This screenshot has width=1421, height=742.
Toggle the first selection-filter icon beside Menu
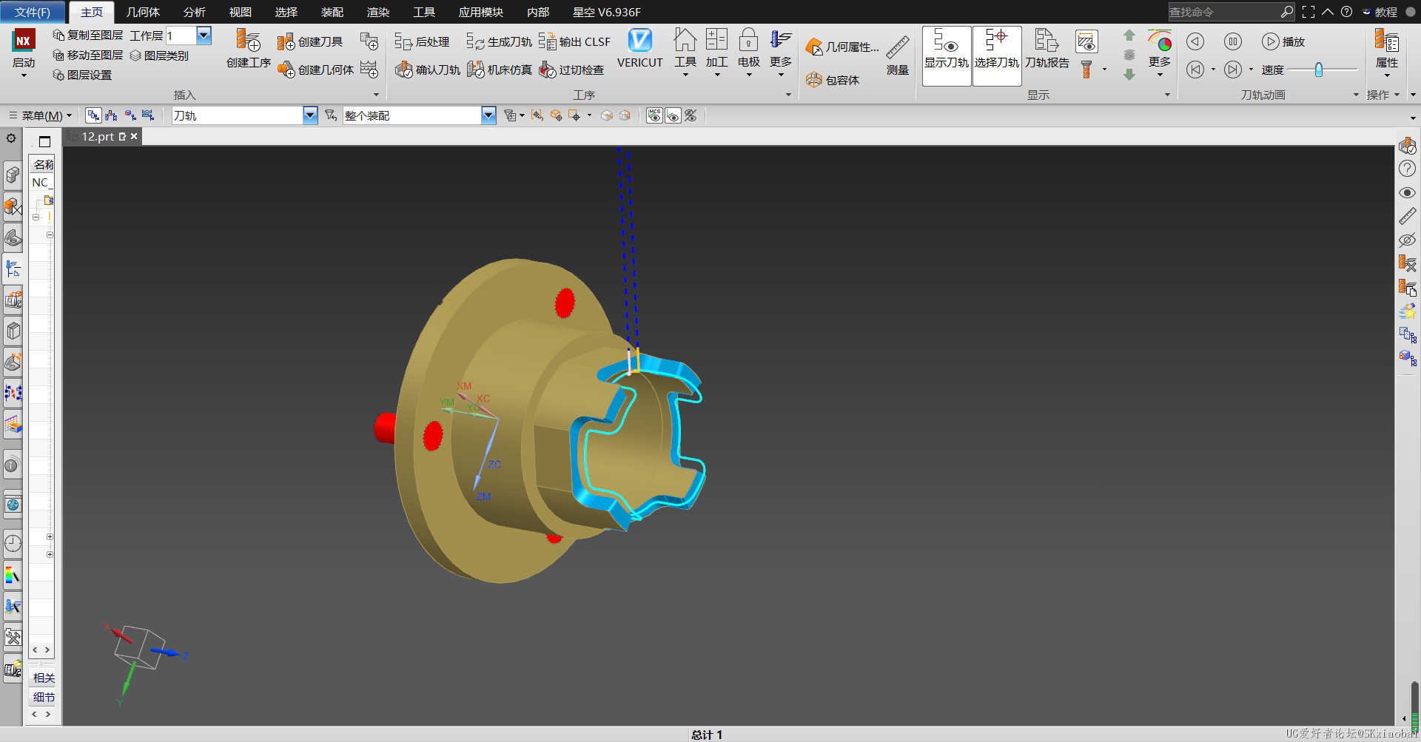tap(93, 115)
